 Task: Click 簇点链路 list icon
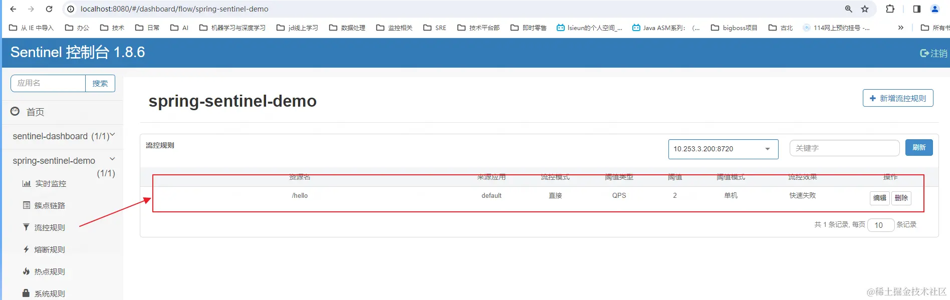(x=27, y=205)
